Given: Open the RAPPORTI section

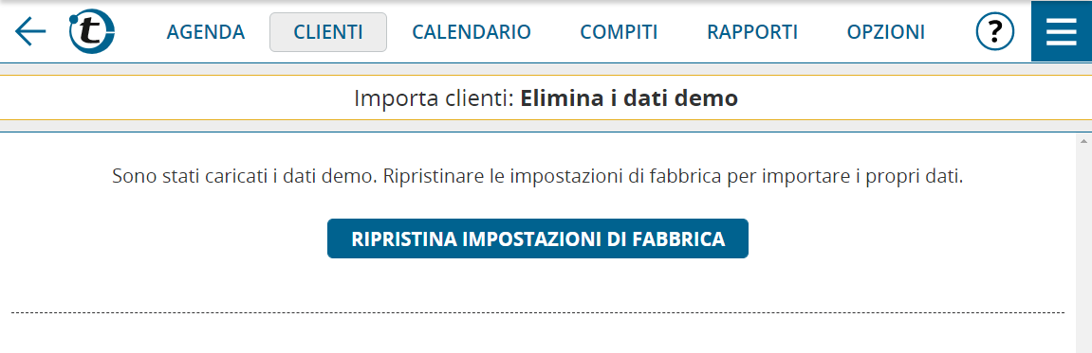Looking at the screenshot, I should [x=752, y=32].
